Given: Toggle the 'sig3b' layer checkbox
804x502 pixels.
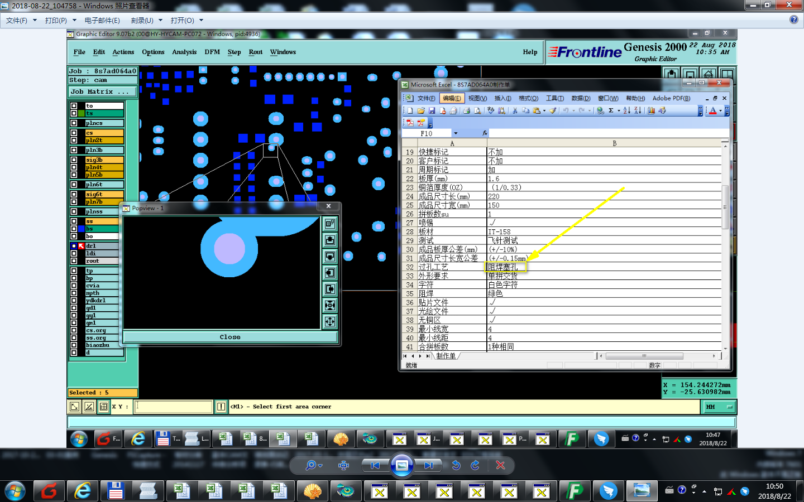Looking at the screenshot, I should pos(74,160).
